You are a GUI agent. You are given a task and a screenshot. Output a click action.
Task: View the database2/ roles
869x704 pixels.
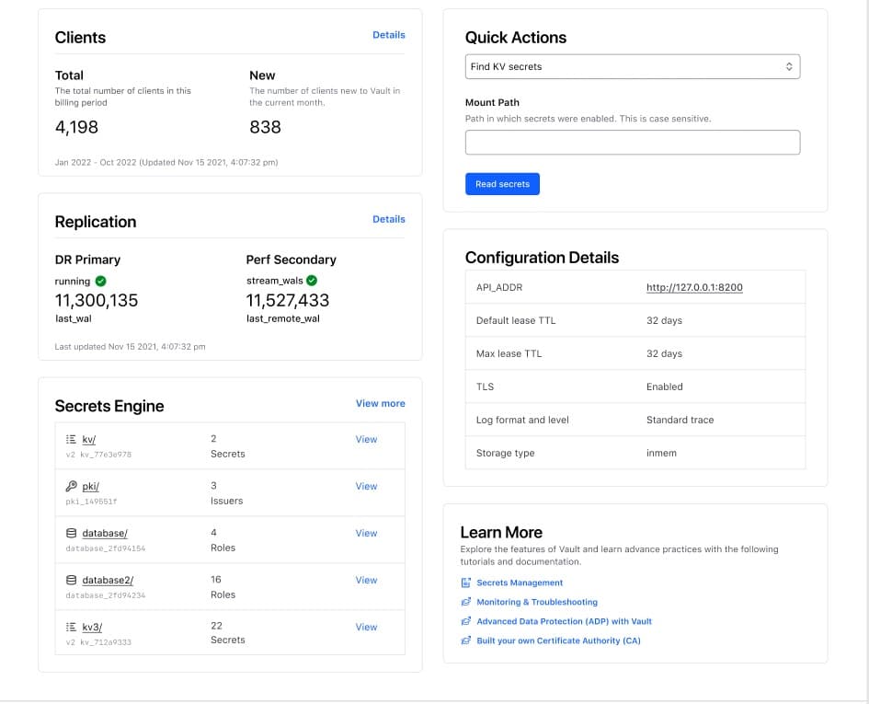tap(366, 580)
